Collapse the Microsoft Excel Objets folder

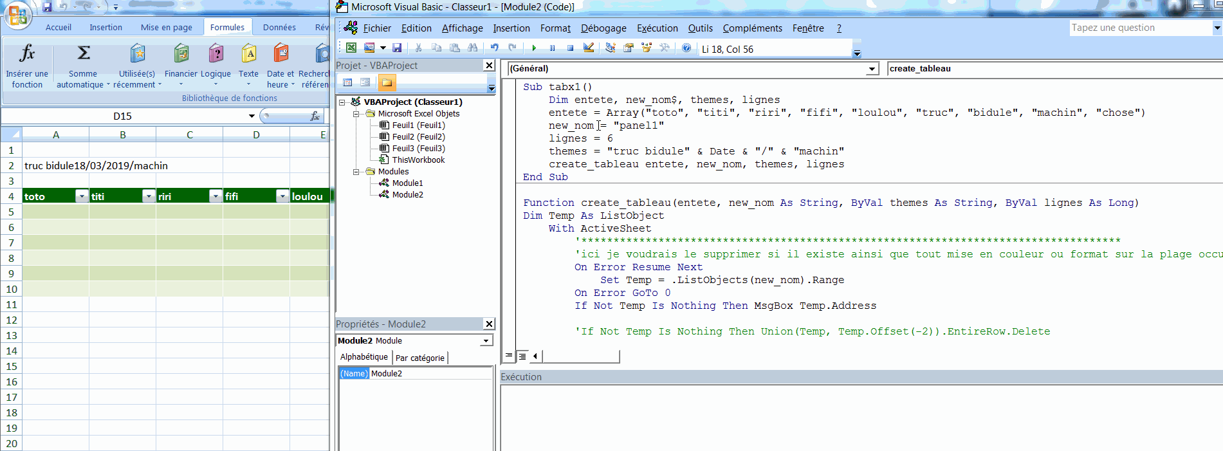pyautogui.click(x=356, y=113)
